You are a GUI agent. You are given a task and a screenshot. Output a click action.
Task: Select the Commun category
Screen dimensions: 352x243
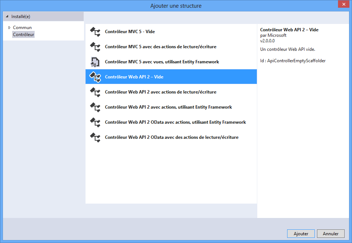click(x=22, y=28)
